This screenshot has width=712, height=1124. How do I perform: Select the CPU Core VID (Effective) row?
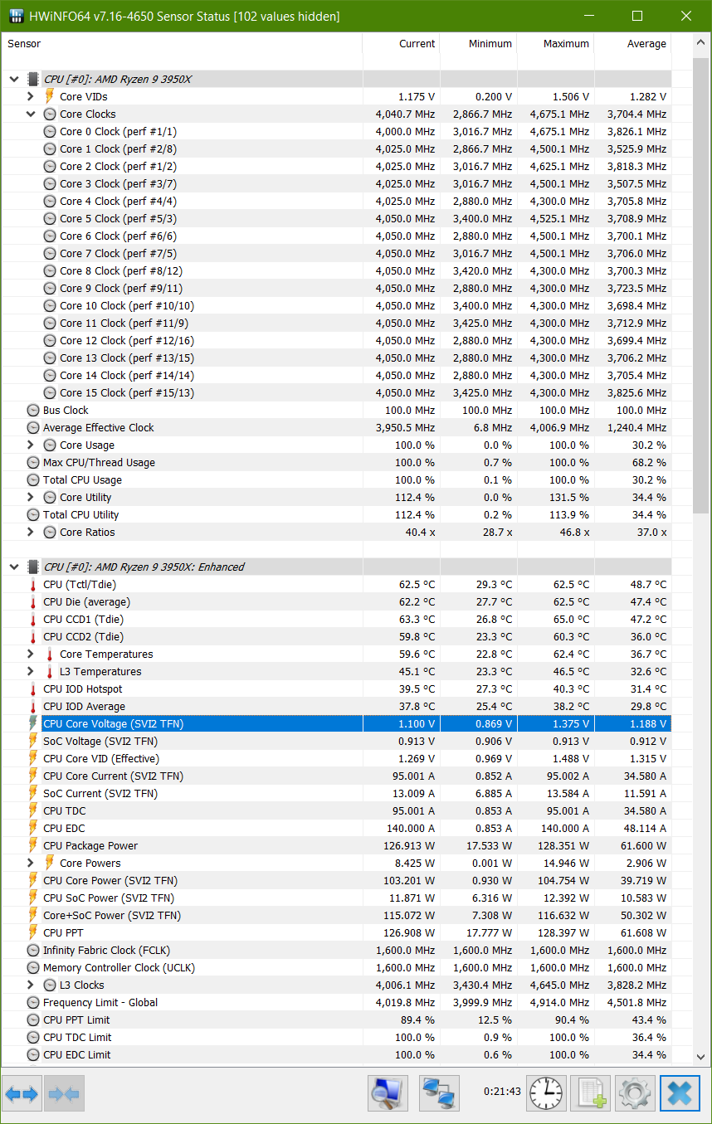tap(336, 759)
